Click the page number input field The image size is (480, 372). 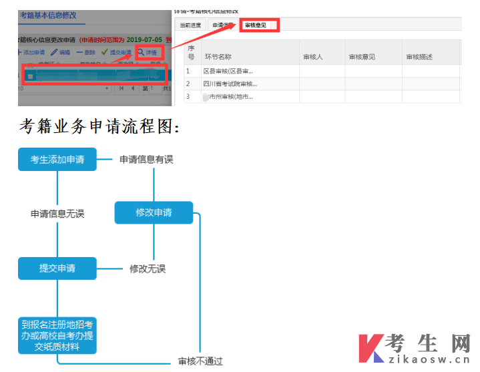(x=155, y=88)
